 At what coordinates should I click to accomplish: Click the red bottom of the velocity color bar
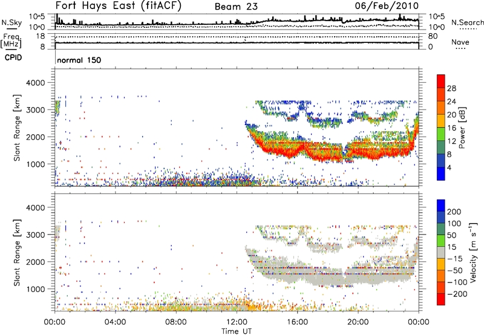[x=441, y=299]
